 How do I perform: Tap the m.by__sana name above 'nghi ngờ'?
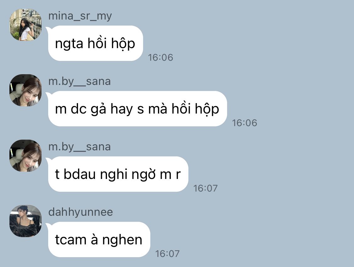click(x=80, y=147)
